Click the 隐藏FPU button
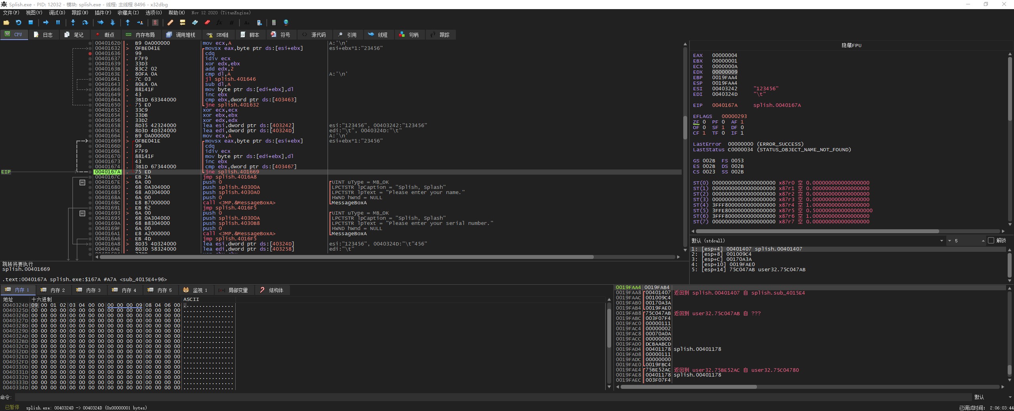This screenshot has height=411, width=1014. (851, 45)
